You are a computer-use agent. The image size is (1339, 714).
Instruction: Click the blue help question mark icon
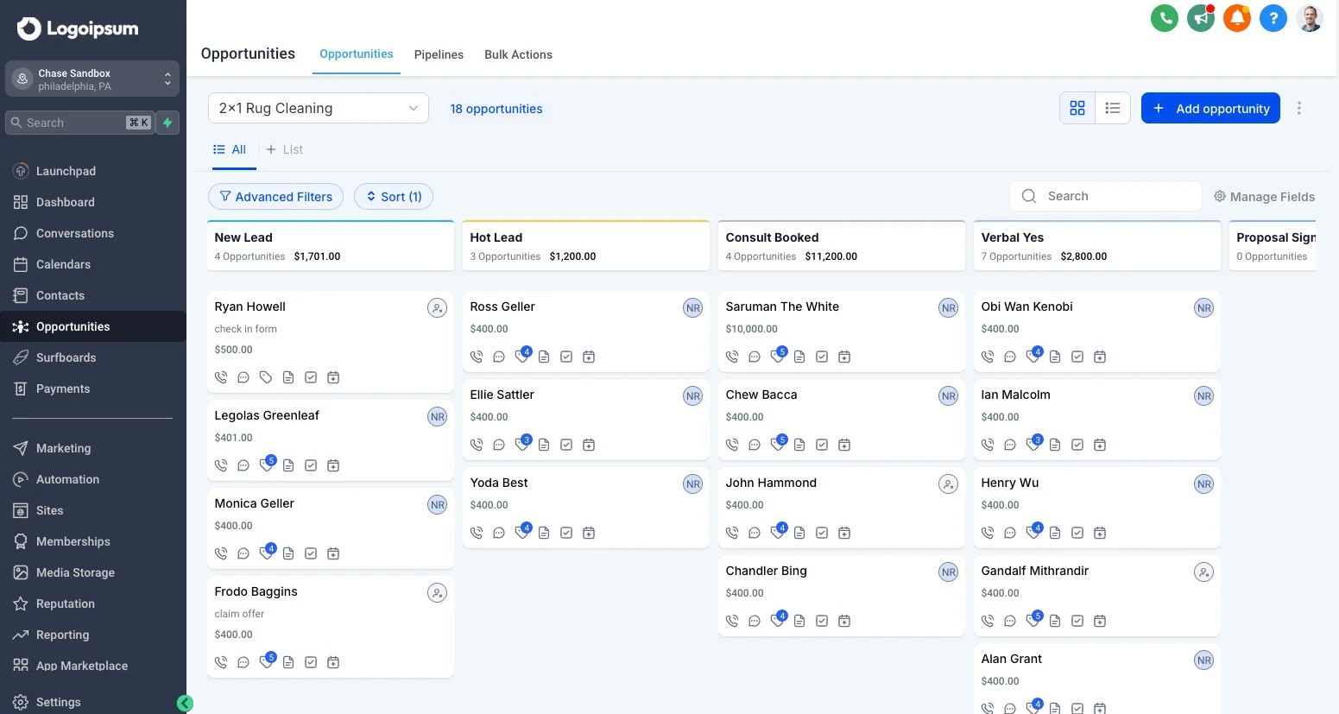pos(1273,17)
